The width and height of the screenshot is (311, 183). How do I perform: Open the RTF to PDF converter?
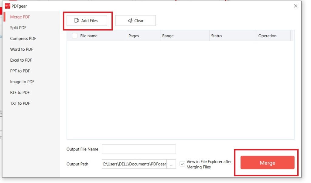tap(20, 92)
